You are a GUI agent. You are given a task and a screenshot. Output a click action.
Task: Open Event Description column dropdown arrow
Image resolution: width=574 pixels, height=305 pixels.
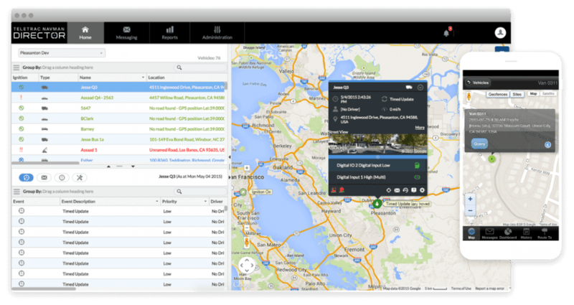[x=157, y=202]
